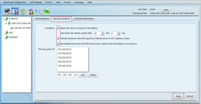Click the seconds input field showing 0
Image resolution: width=201 pixels, height=104 pixels.
coord(114,33)
